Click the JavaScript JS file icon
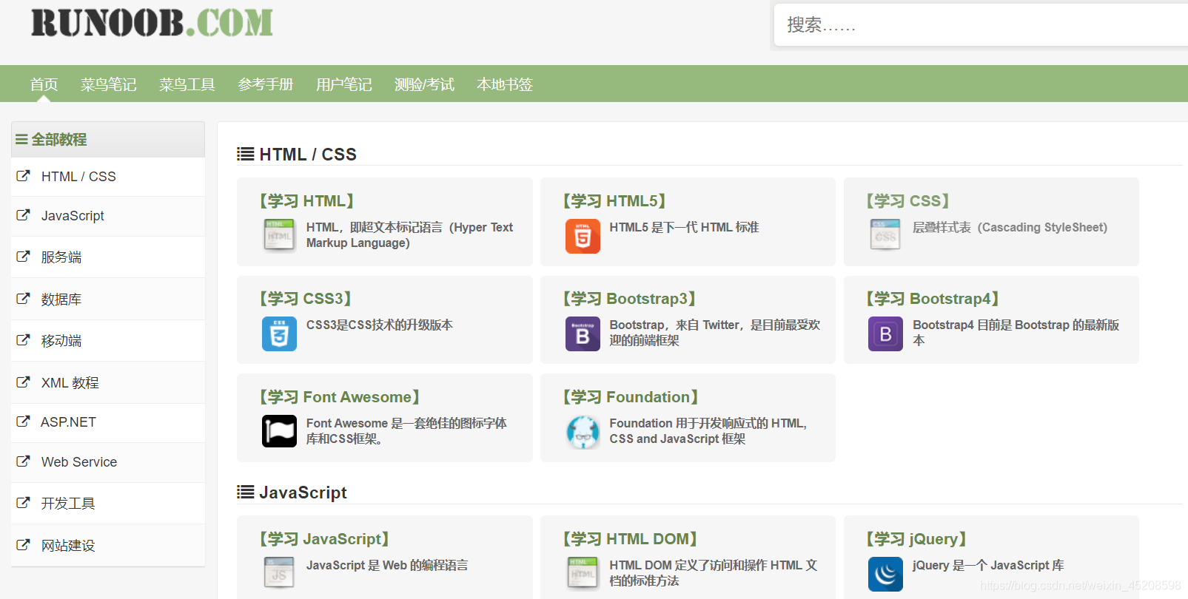 [x=279, y=573]
